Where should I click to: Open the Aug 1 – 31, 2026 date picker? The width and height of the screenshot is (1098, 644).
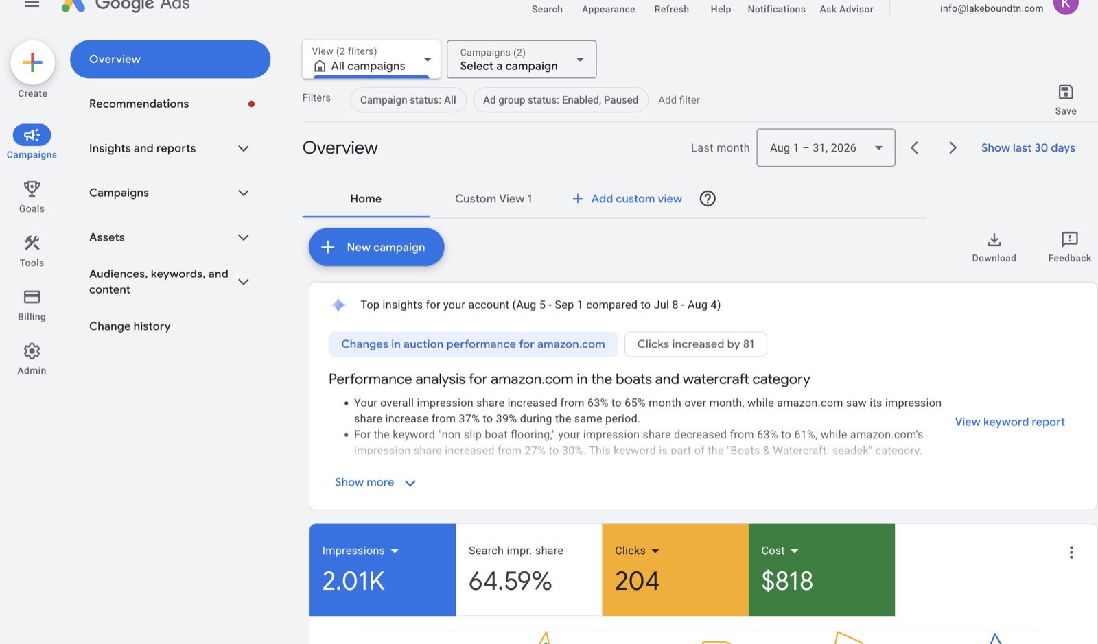point(826,147)
